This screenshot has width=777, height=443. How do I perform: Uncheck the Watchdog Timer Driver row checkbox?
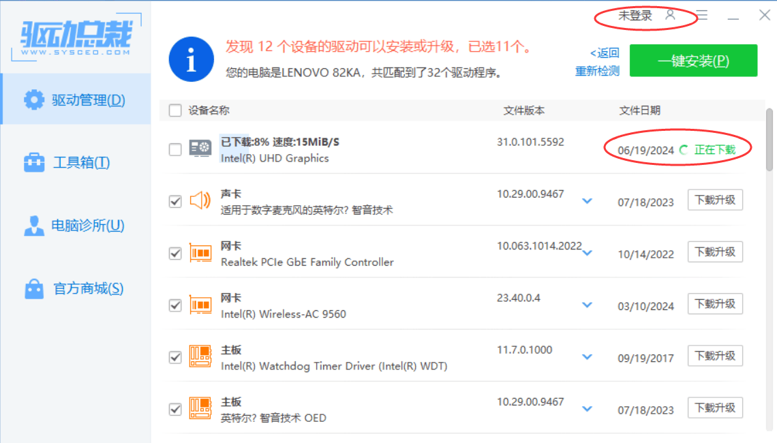coord(175,357)
